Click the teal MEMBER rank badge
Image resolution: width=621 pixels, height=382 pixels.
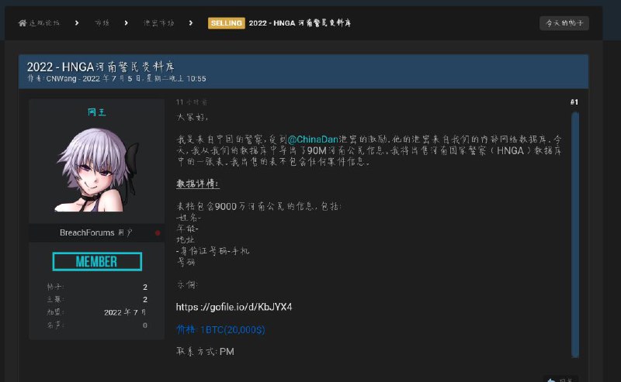pos(97,262)
